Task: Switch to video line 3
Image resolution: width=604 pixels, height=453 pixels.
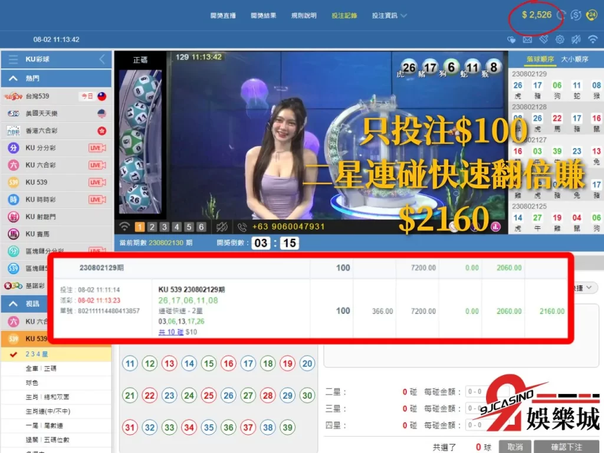Action: [x=165, y=227]
